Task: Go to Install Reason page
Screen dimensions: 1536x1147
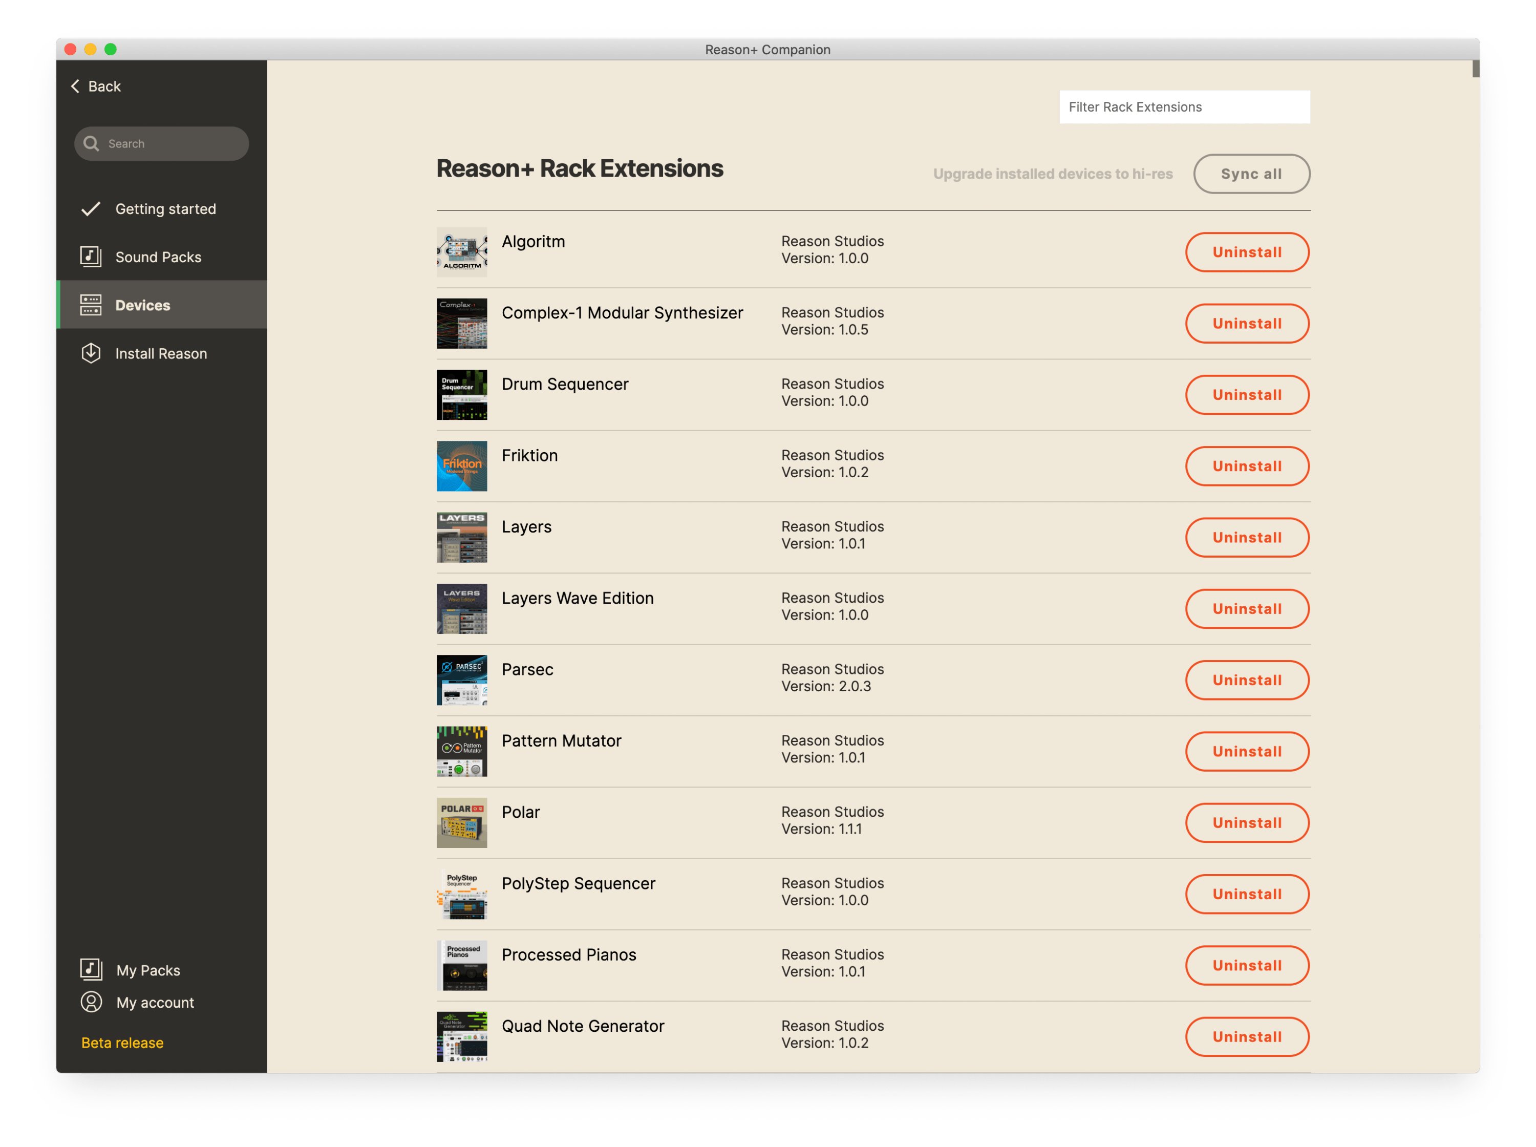Action: [161, 353]
